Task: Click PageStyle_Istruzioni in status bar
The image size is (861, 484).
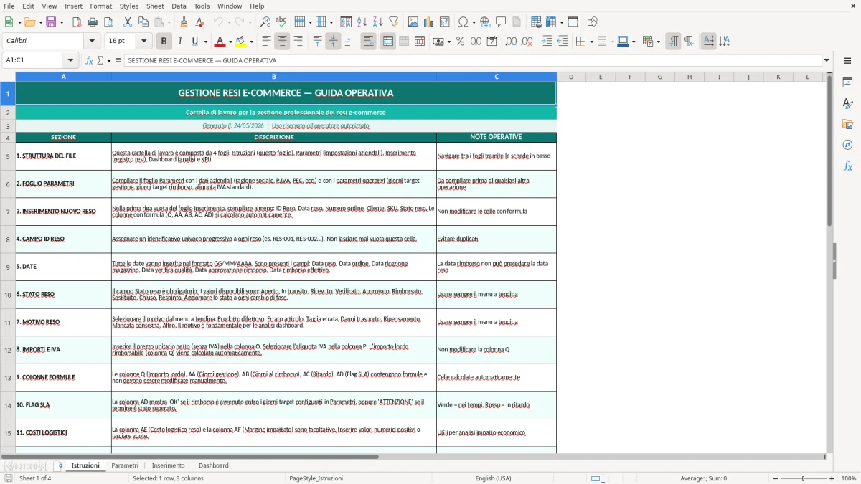Action: 316,478
